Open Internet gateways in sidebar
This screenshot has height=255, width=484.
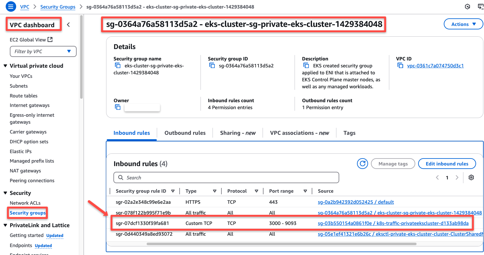coord(29,105)
